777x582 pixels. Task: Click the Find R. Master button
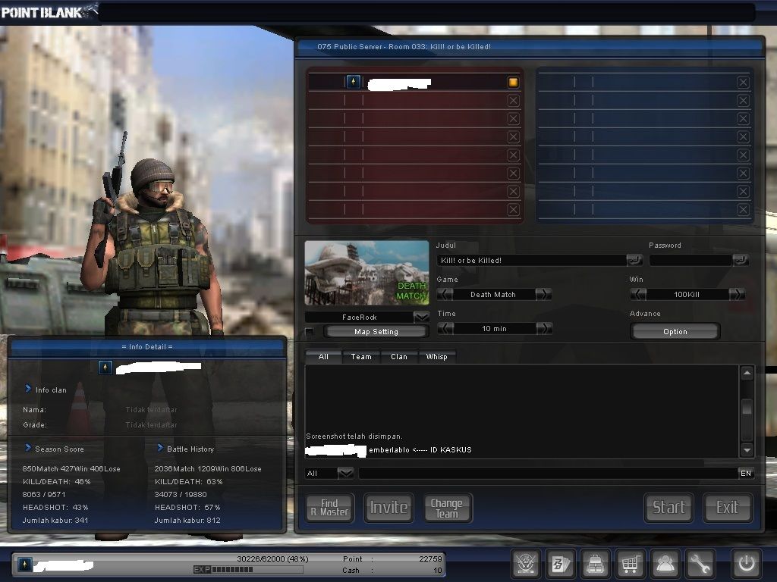[329, 508]
